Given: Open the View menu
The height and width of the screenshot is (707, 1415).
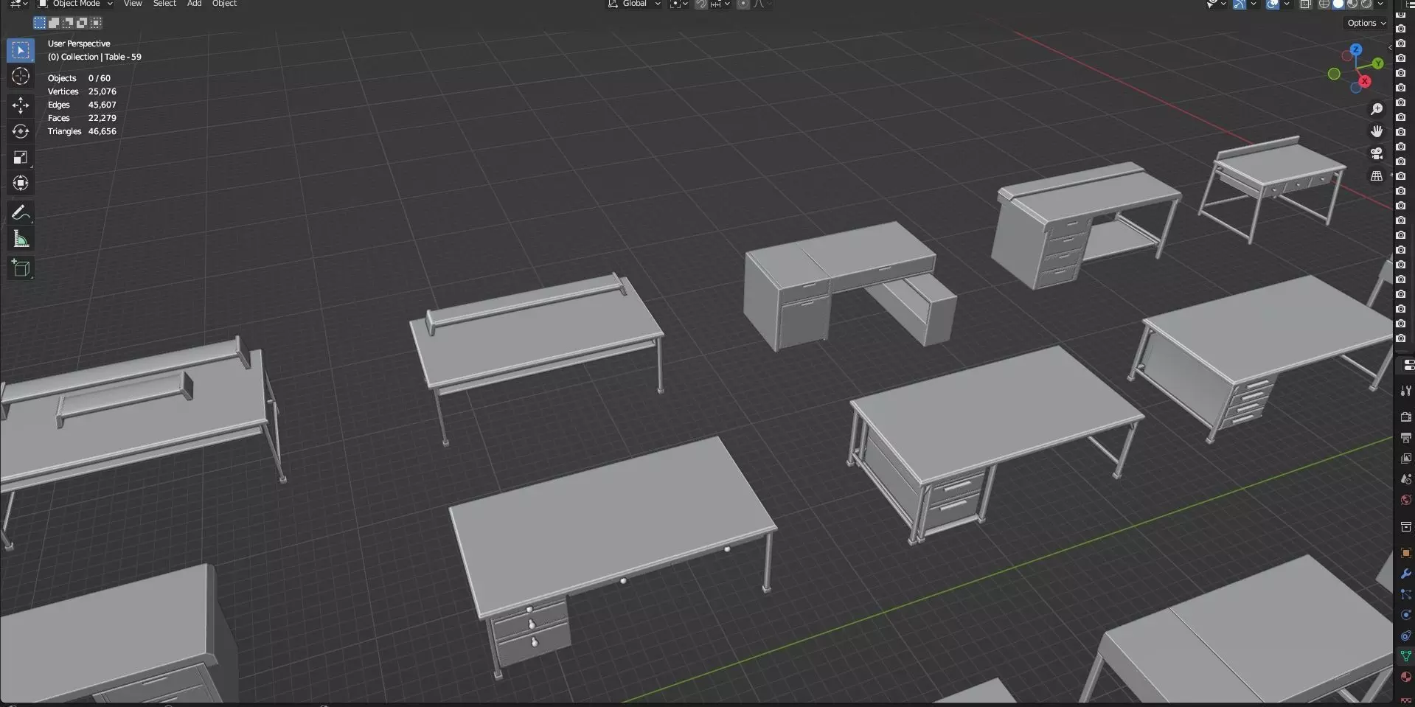Looking at the screenshot, I should [133, 4].
